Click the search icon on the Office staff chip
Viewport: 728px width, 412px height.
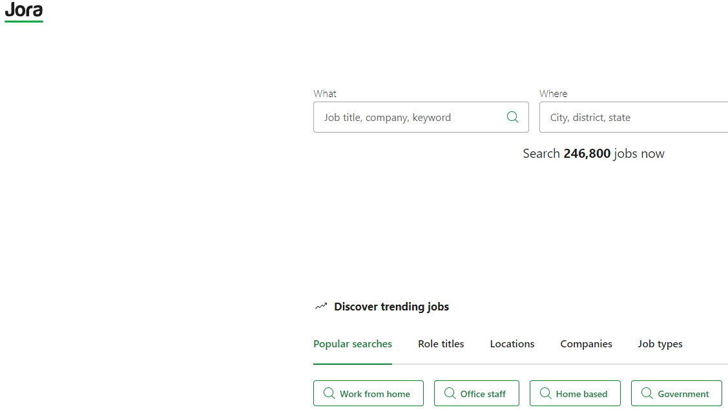tap(450, 393)
